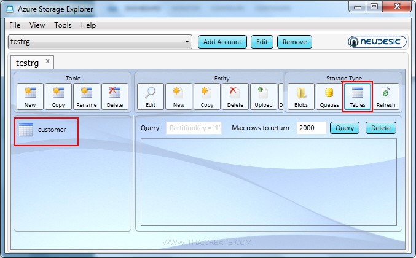Viewport: 416px width, 258px height.
Task: Switch to Queues storage type
Action: coord(329,96)
